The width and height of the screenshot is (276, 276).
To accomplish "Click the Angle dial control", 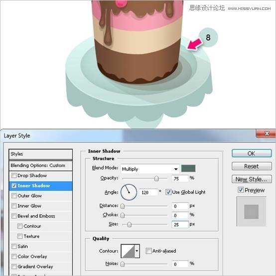I will [129, 192].
